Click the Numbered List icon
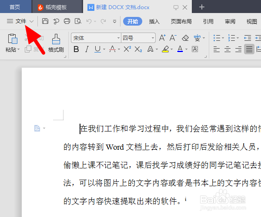 point(231,38)
